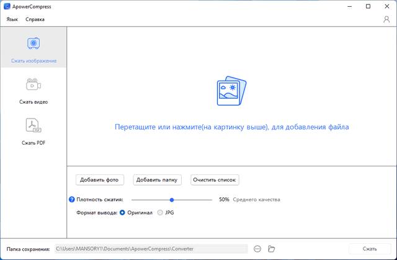Click the Добавить папку button

[x=158, y=180]
